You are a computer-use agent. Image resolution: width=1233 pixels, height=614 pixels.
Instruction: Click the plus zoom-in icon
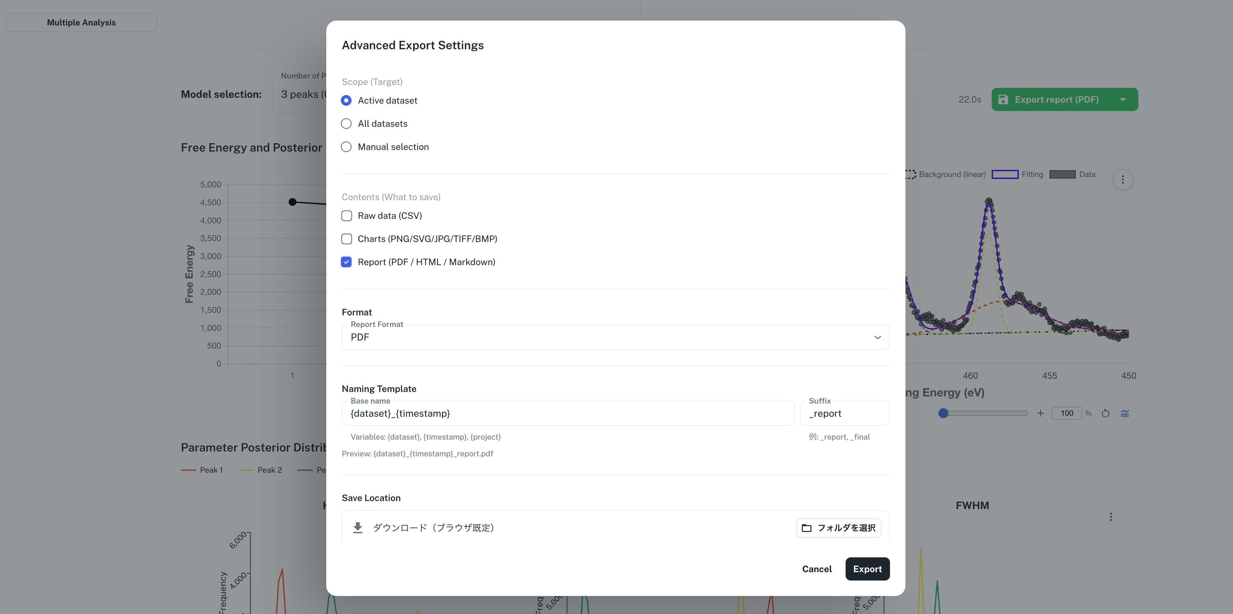[1040, 414]
